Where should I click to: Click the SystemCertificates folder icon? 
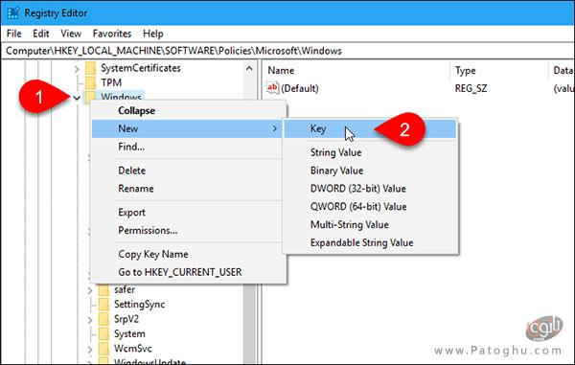click(x=91, y=68)
